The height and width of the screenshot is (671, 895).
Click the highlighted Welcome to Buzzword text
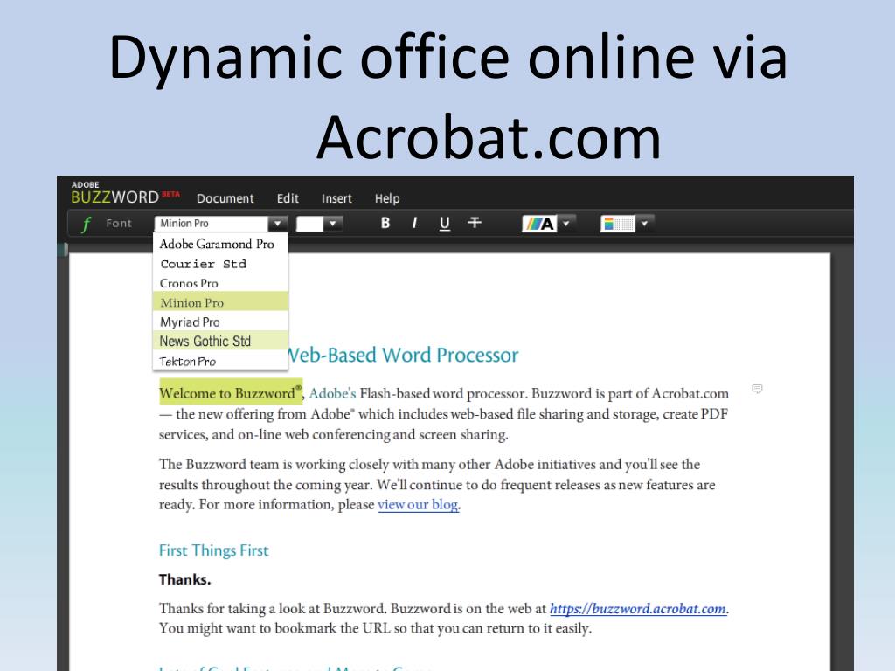231,392
